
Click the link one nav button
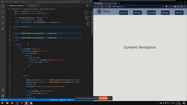pyautogui.click(x=123, y=13)
